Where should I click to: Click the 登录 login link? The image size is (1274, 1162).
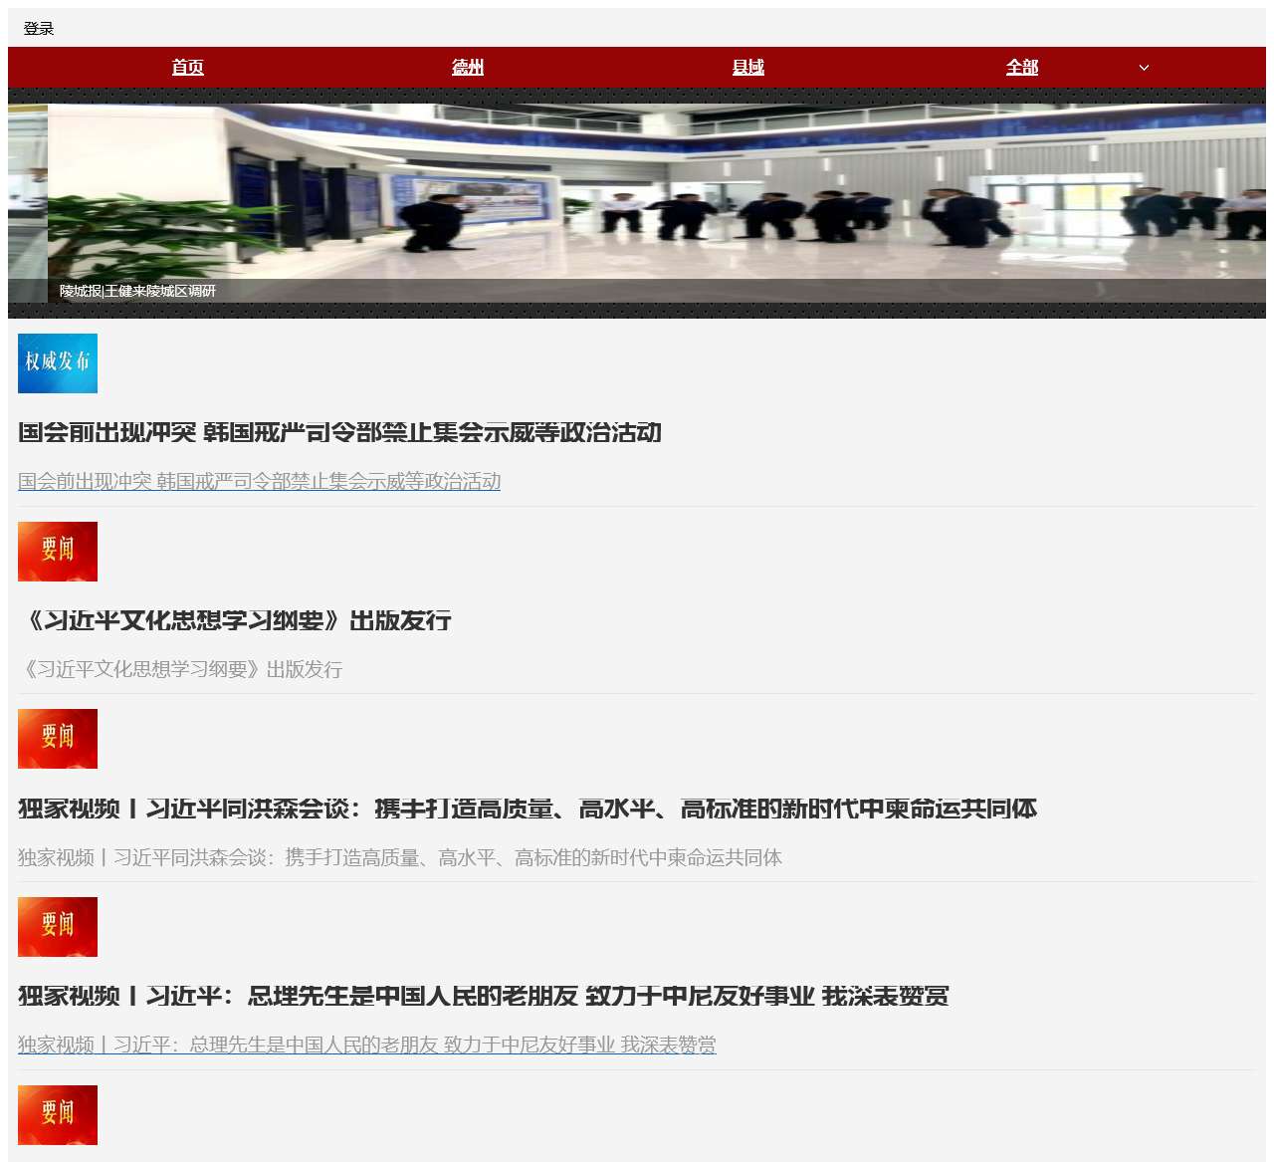click(x=39, y=28)
